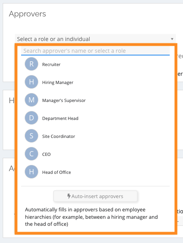Click the Head of Office H avatar icon
The height and width of the screenshot is (243, 183).
point(32,172)
